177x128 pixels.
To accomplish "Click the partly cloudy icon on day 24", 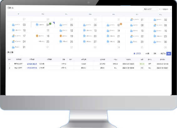I will coord(13,42).
